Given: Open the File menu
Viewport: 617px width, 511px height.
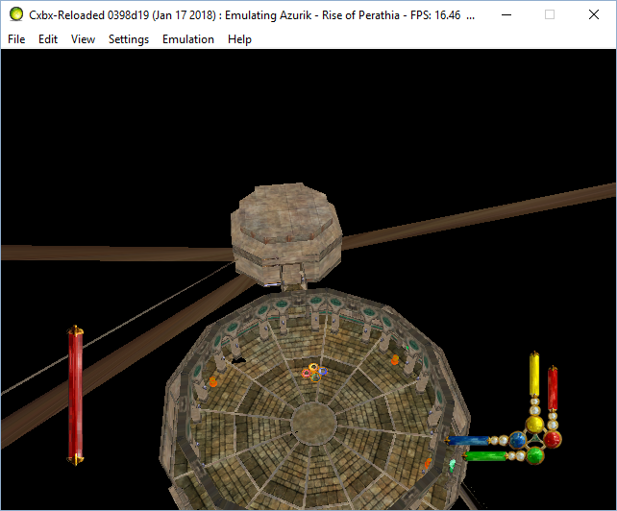Looking at the screenshot, I should pos(16,39).
